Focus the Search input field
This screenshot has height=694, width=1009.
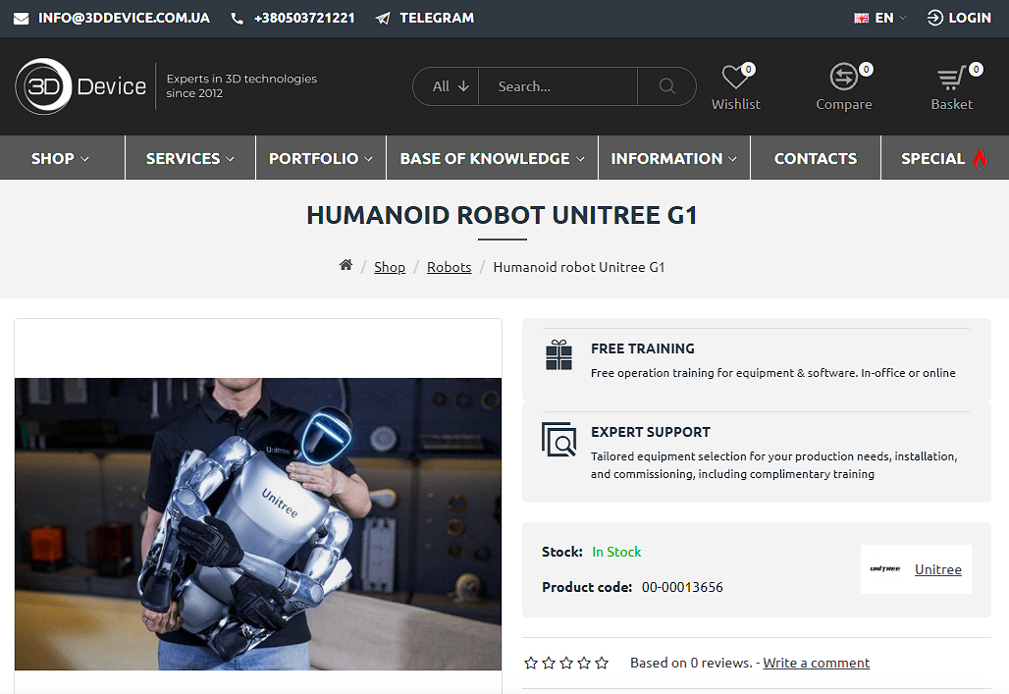[x=558, y=86]
